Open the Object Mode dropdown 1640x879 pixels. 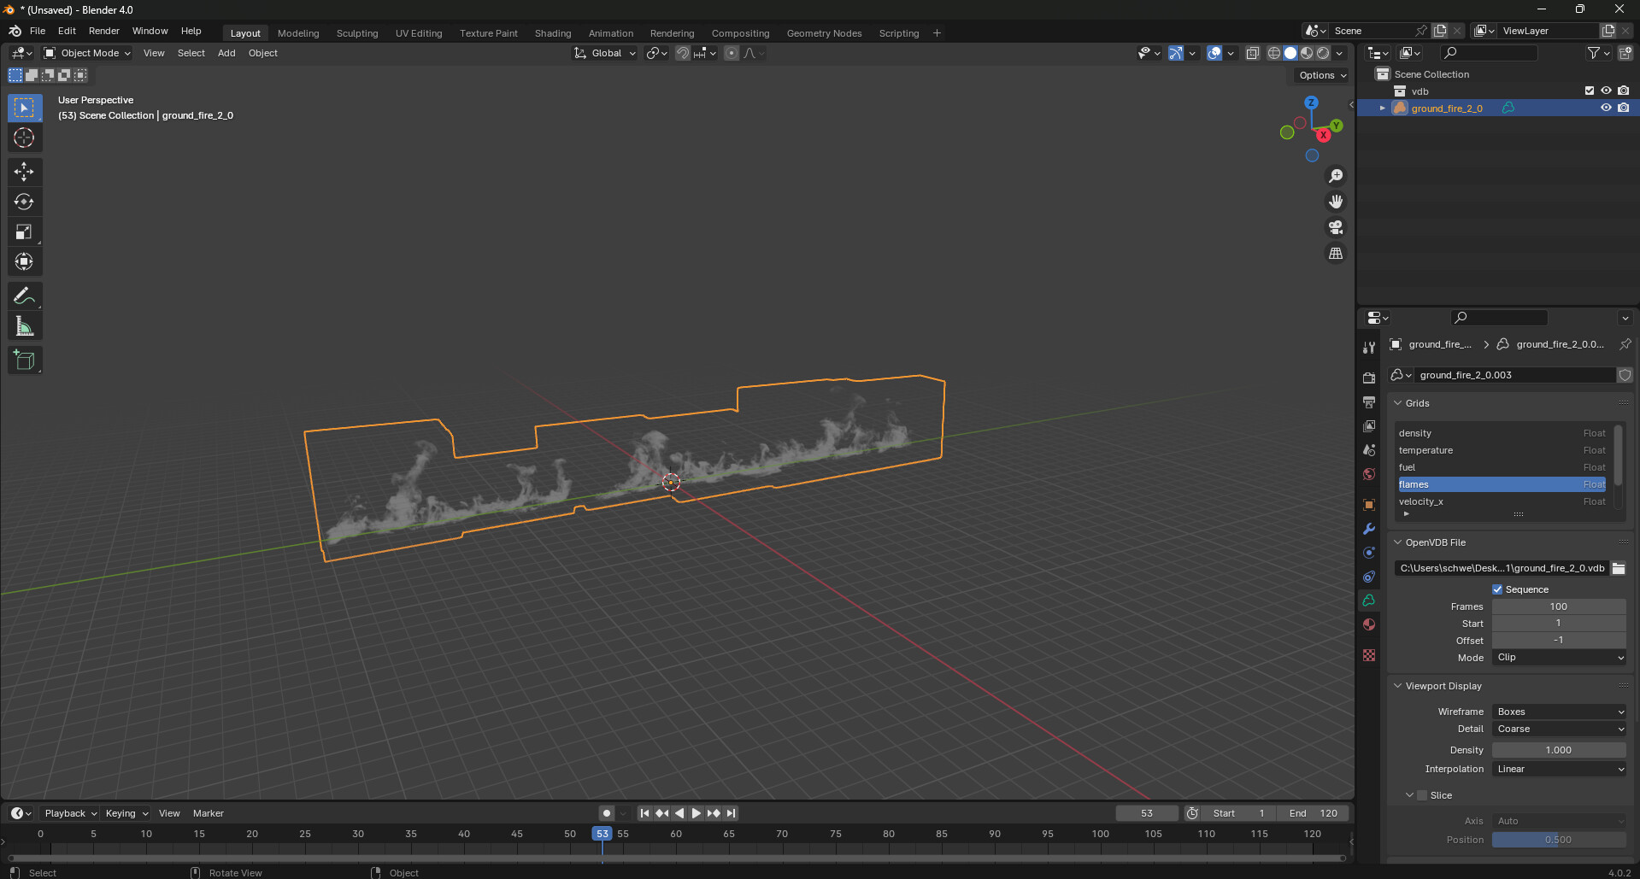pyautogui.click(x=87, y=53)
